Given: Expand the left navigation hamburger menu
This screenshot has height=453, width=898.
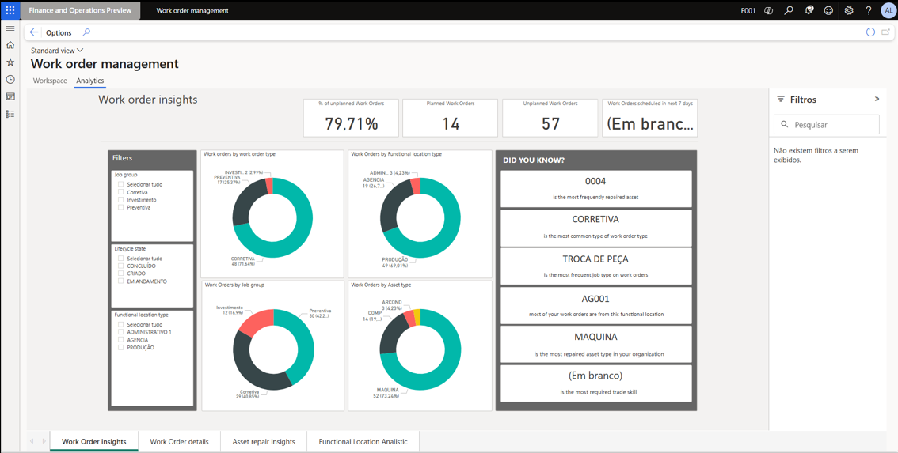Looking at the screenshot, I should (10, 28).
